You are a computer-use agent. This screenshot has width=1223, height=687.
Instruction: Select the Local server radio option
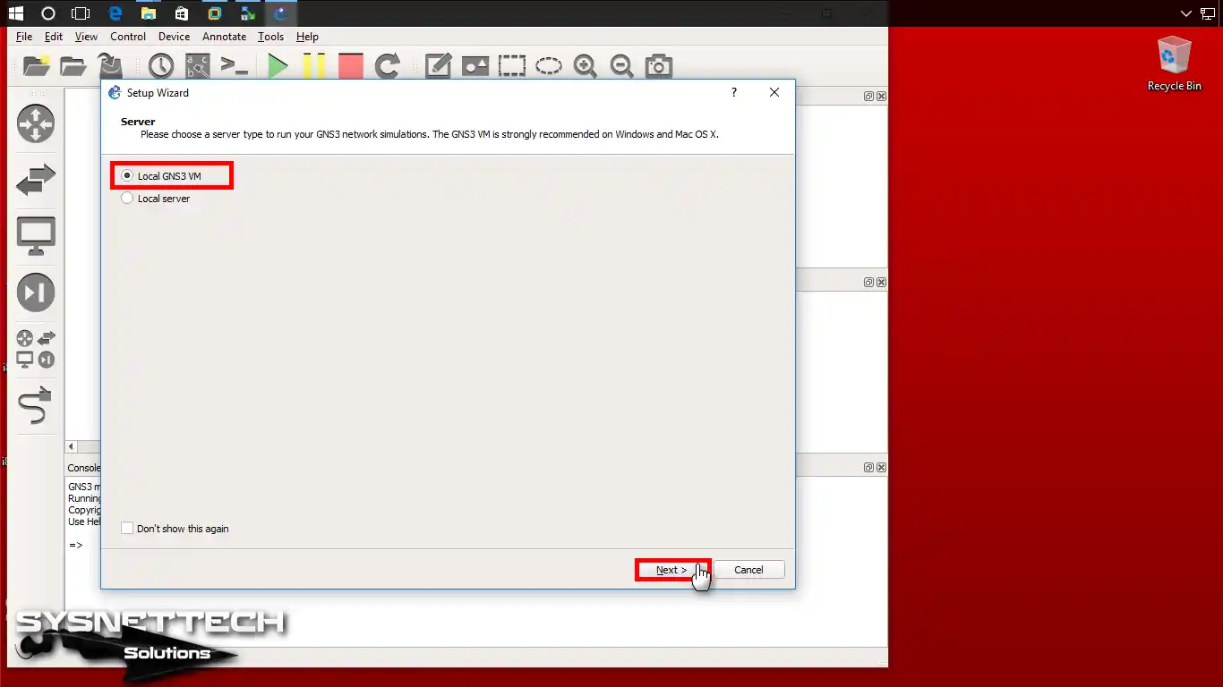tap(156, 199)
